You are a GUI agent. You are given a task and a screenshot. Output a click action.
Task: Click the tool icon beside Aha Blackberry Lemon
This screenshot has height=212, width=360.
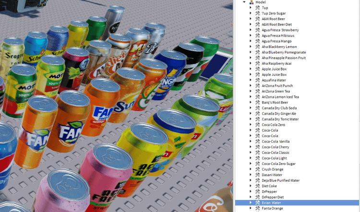tap(258, 47)
